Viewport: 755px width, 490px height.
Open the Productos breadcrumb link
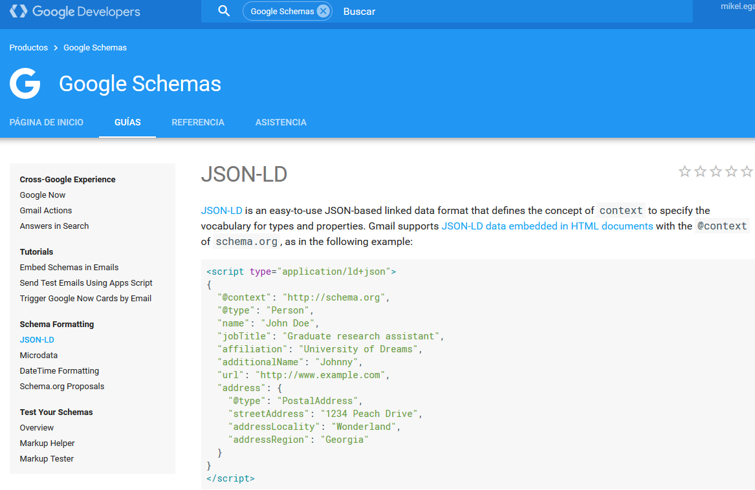(28, 48)
